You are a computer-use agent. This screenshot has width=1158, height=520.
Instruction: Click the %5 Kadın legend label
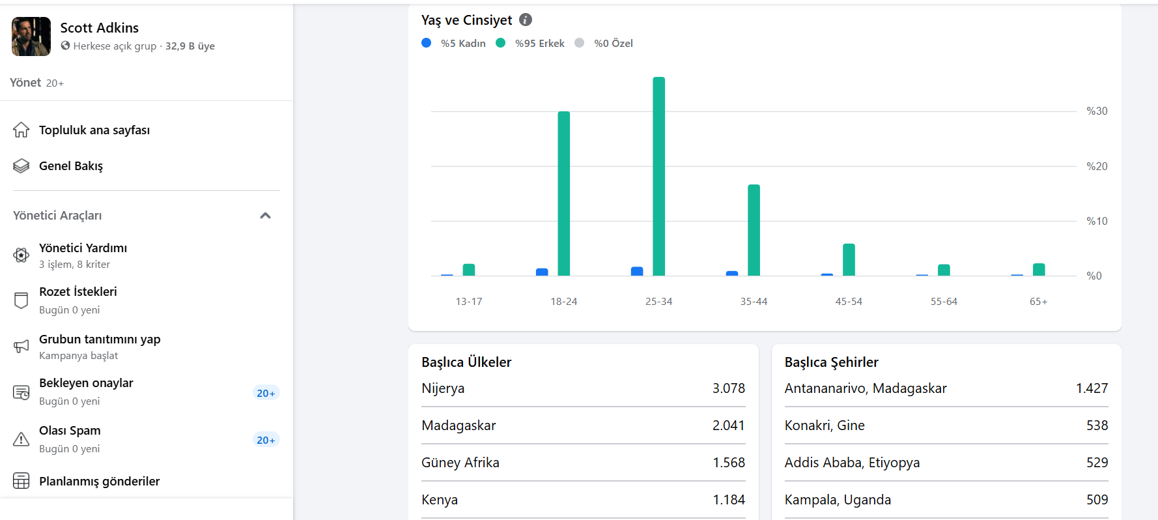coord(463,43)
